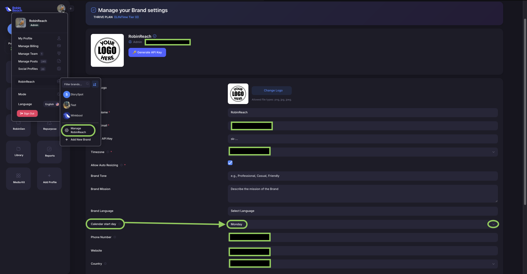Click the Manage Posts document icon
527x274 pixels.
(59, 61)
